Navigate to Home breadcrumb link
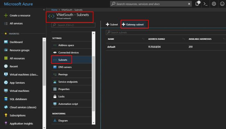 [54, 10]
